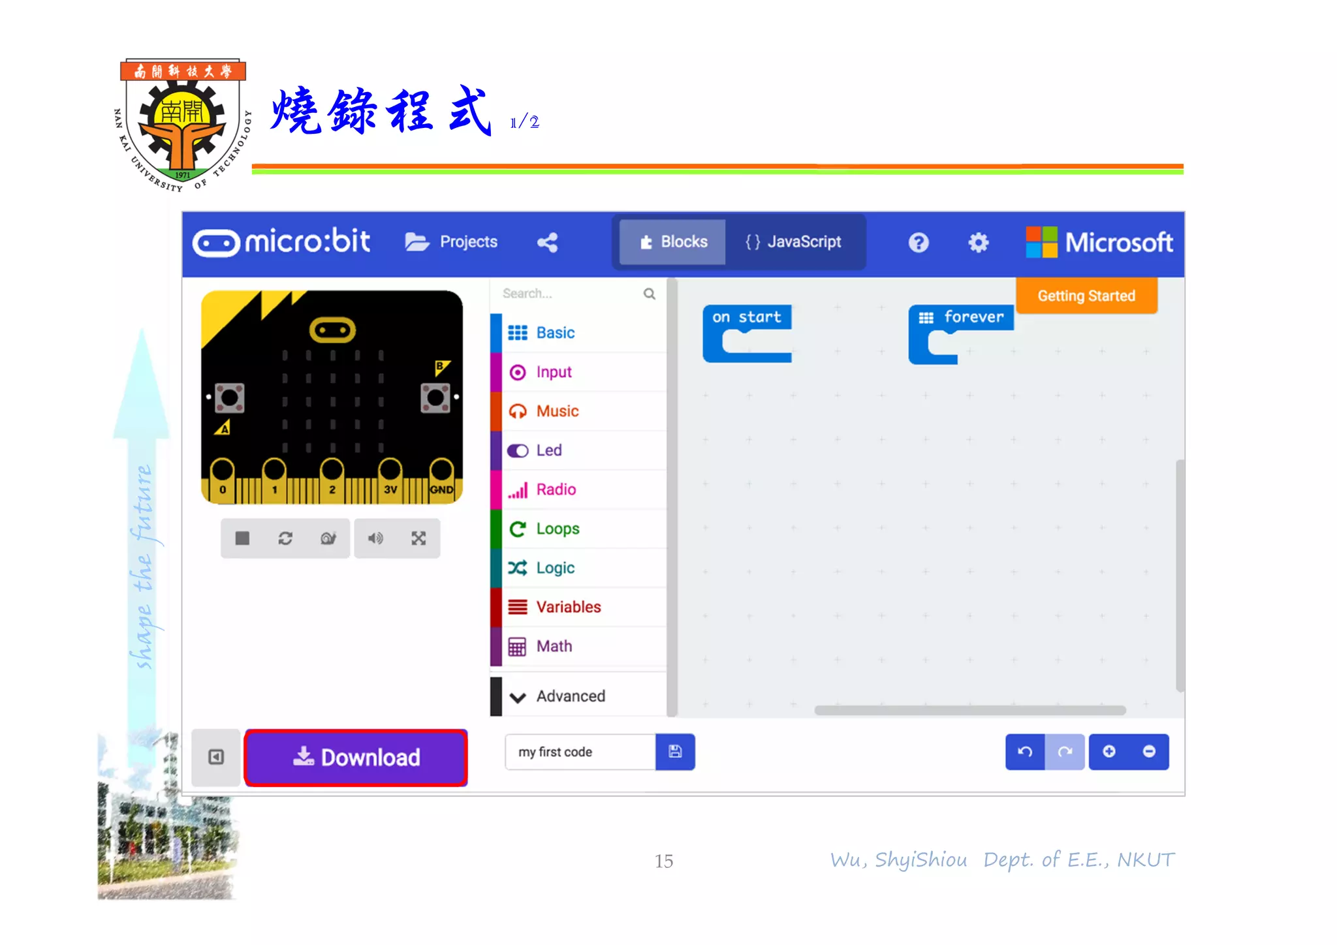The height and width of the screenshot is (945, 1337).
Task: Launch simulator in full screen
Action: click(x=418, y=538)
